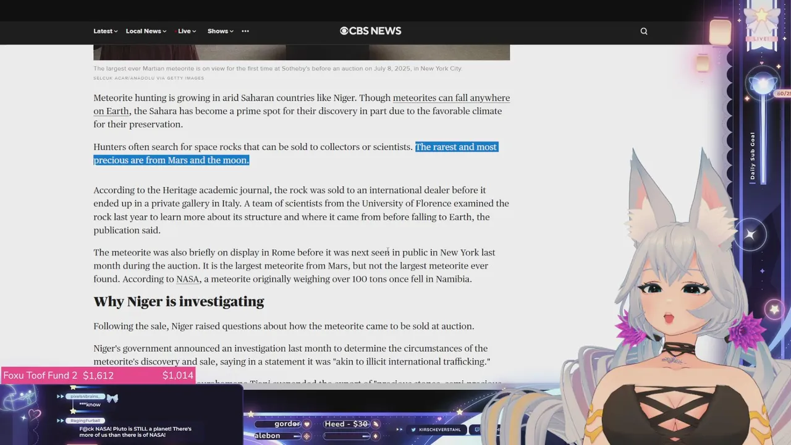Screen dimensions: 791x445
Task: Expand the Local News dropdown menu
Action: click(x=146, y=31)
